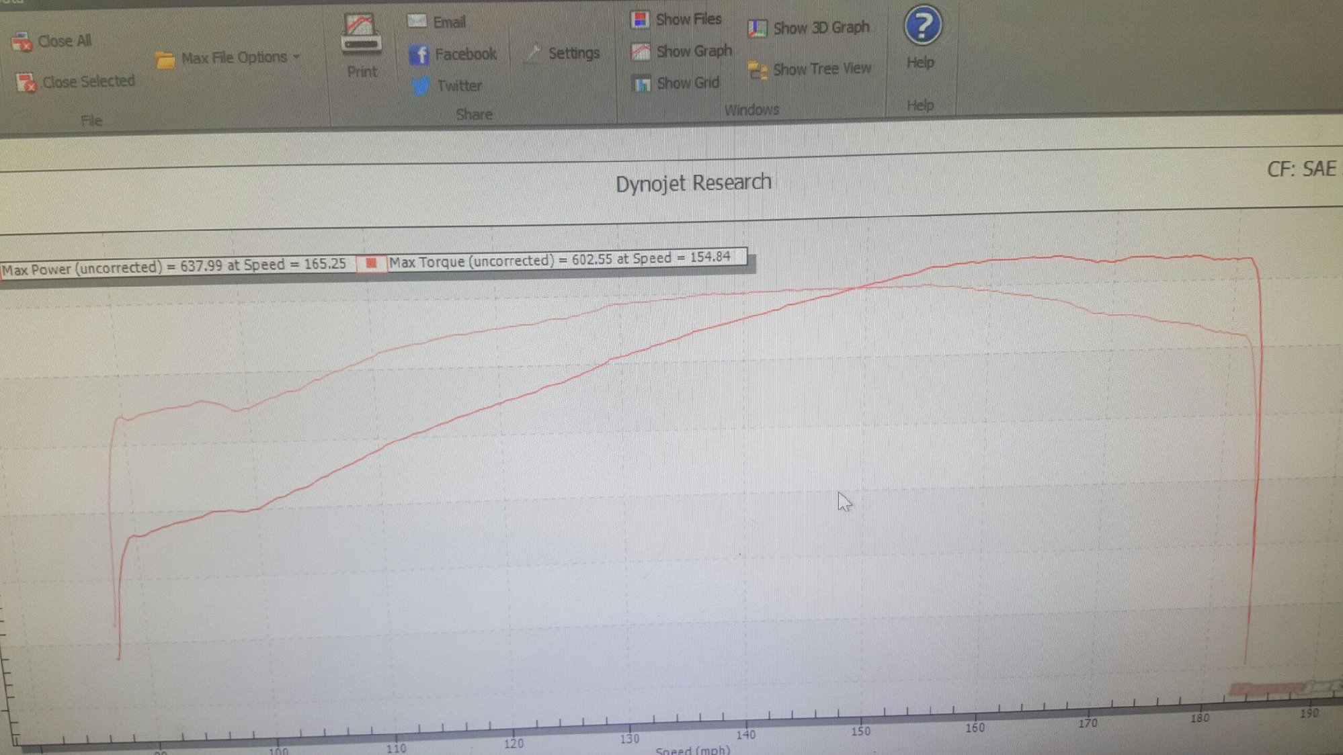1343x755 pixels.
Task: Open the Max File Options dropdown
Action: [x=228, y=58]
